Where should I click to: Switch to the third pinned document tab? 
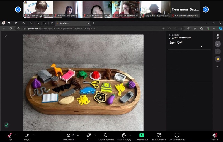tap(31, 23)
